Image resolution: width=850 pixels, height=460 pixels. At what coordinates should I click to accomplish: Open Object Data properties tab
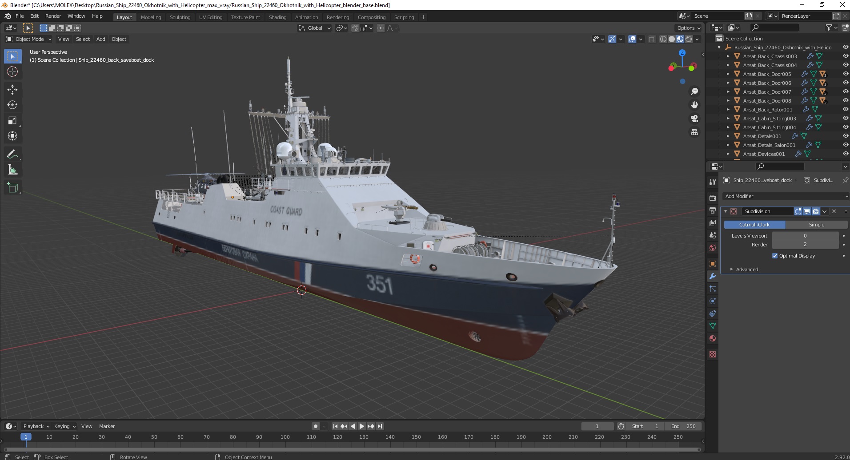tap(713, 326)
